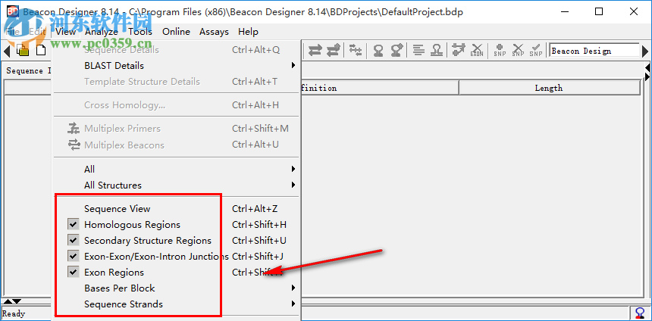The height and width of the screenshot is (321, 652).
Task: Click the delete SNP cross icon
Action: (518, 51)
